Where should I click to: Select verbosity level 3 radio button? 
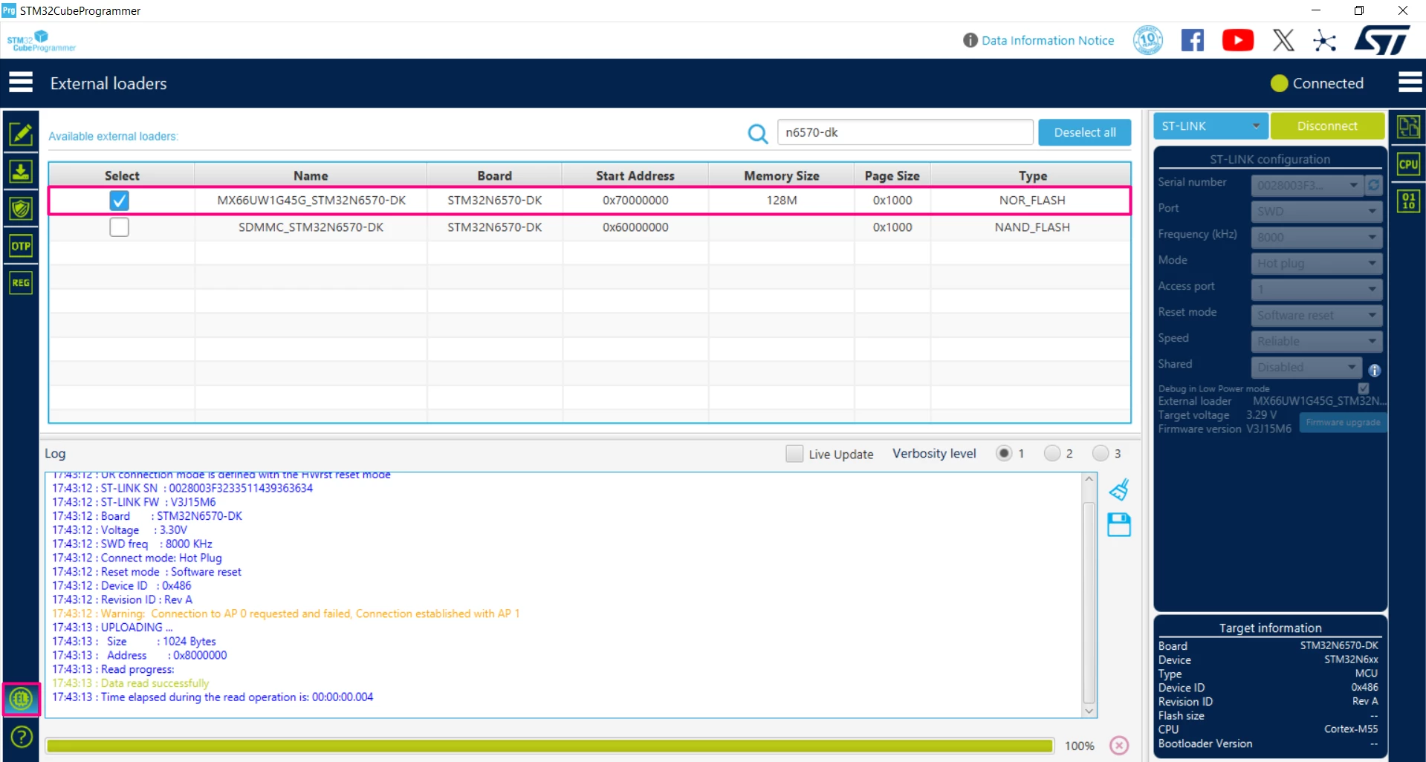(1101, 453)
